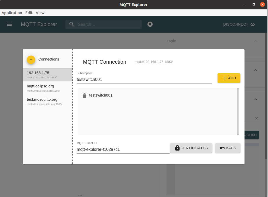Open the Application menu
This screenshot has width=268, height=197.
tap(12, 13)
